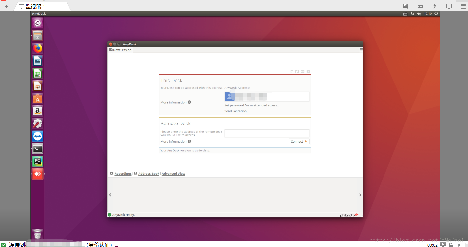Viewport: 468px width, 247px height.
Task: Open the chat icon in the outer toolbar
Action: (406, 6)
